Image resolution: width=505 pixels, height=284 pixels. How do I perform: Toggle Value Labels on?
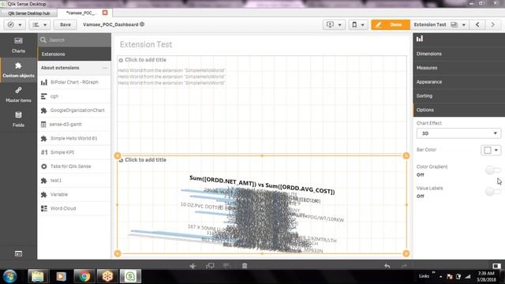[492, 192]
